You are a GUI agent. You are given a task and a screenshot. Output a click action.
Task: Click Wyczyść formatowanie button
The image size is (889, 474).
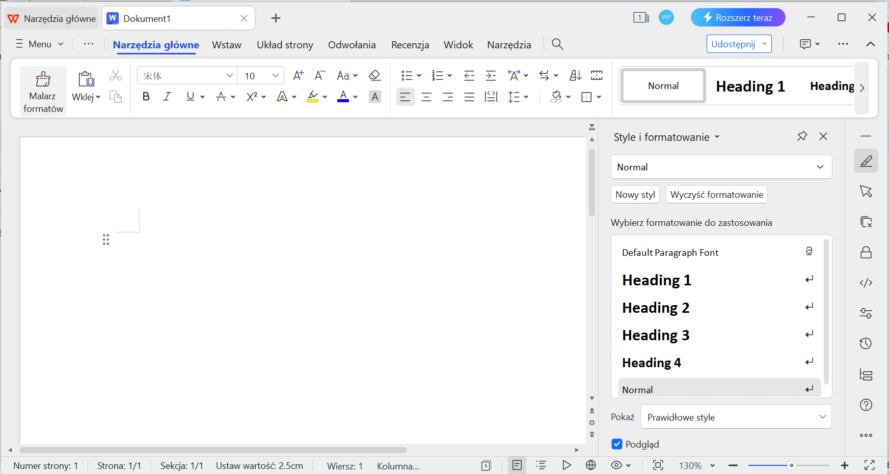[716, 195]
